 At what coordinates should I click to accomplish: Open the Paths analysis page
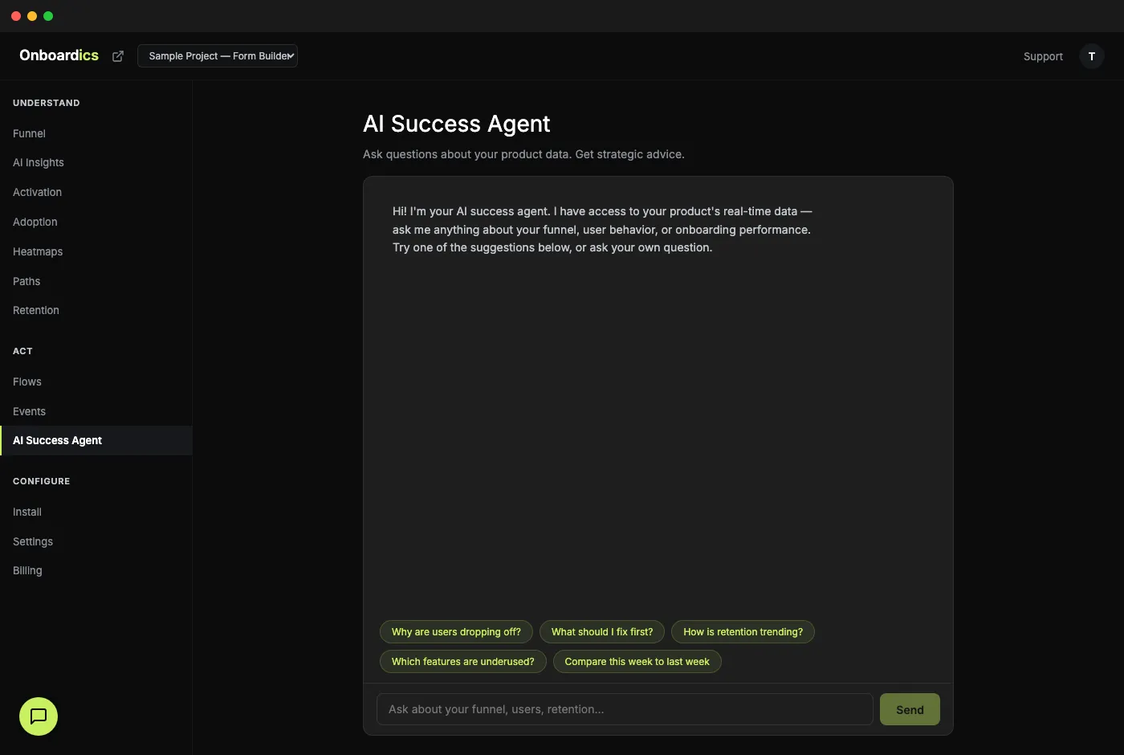[26, 281]
